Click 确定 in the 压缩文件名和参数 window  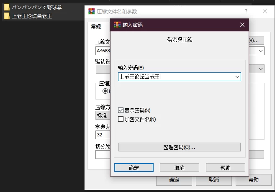point(174,181)
